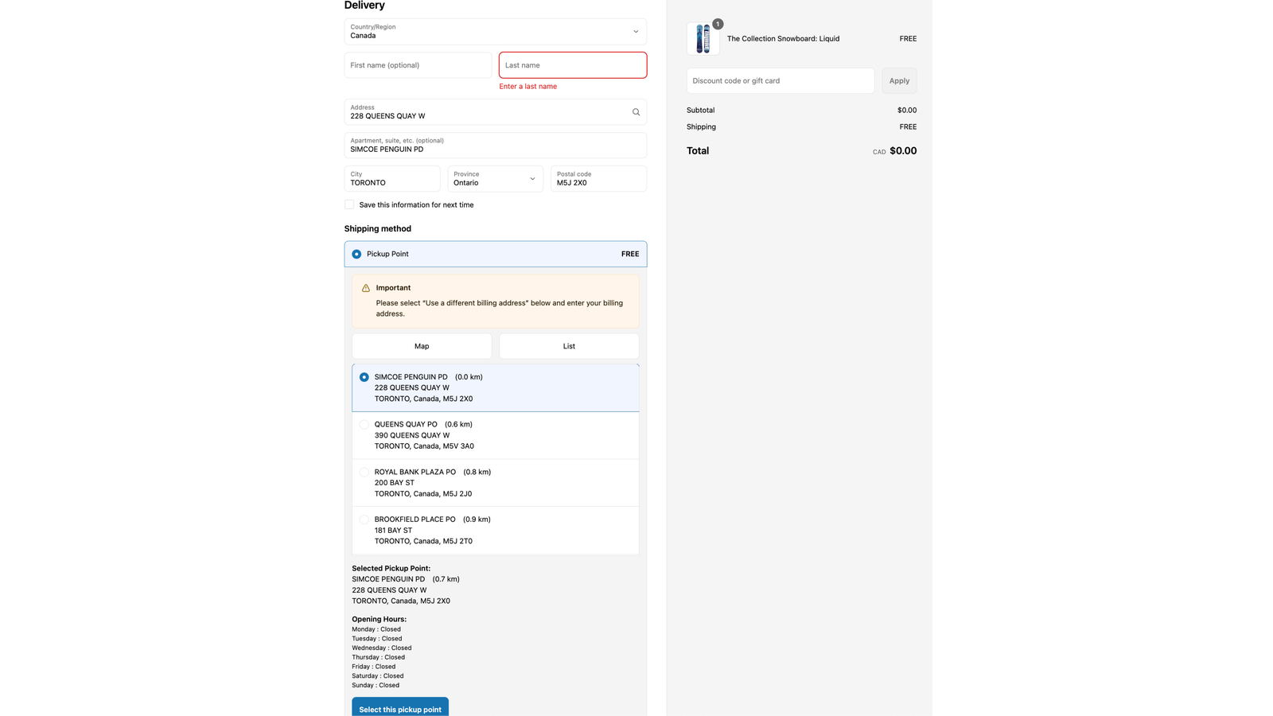The width and height of the screenshot is (1273, 716).
Task: Click the Postal code field
Action: pyautogui.click(x=598, y=179)
